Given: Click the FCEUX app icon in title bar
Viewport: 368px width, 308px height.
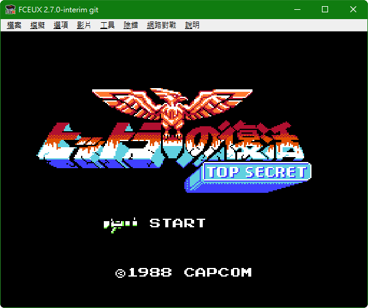Looking at the screenshot, I should coord(10,10).
